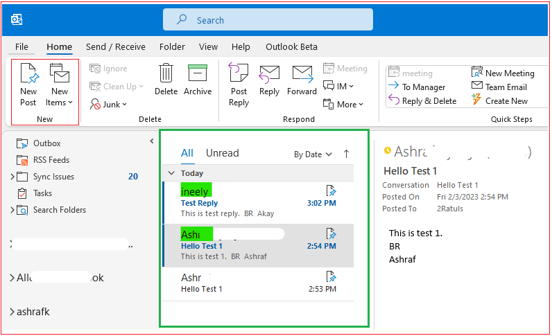This screenshot has height=336, width=552.
Task: Click the Outlook app icon in title bar
Action: pyautogui.click(x=17, y=19)
